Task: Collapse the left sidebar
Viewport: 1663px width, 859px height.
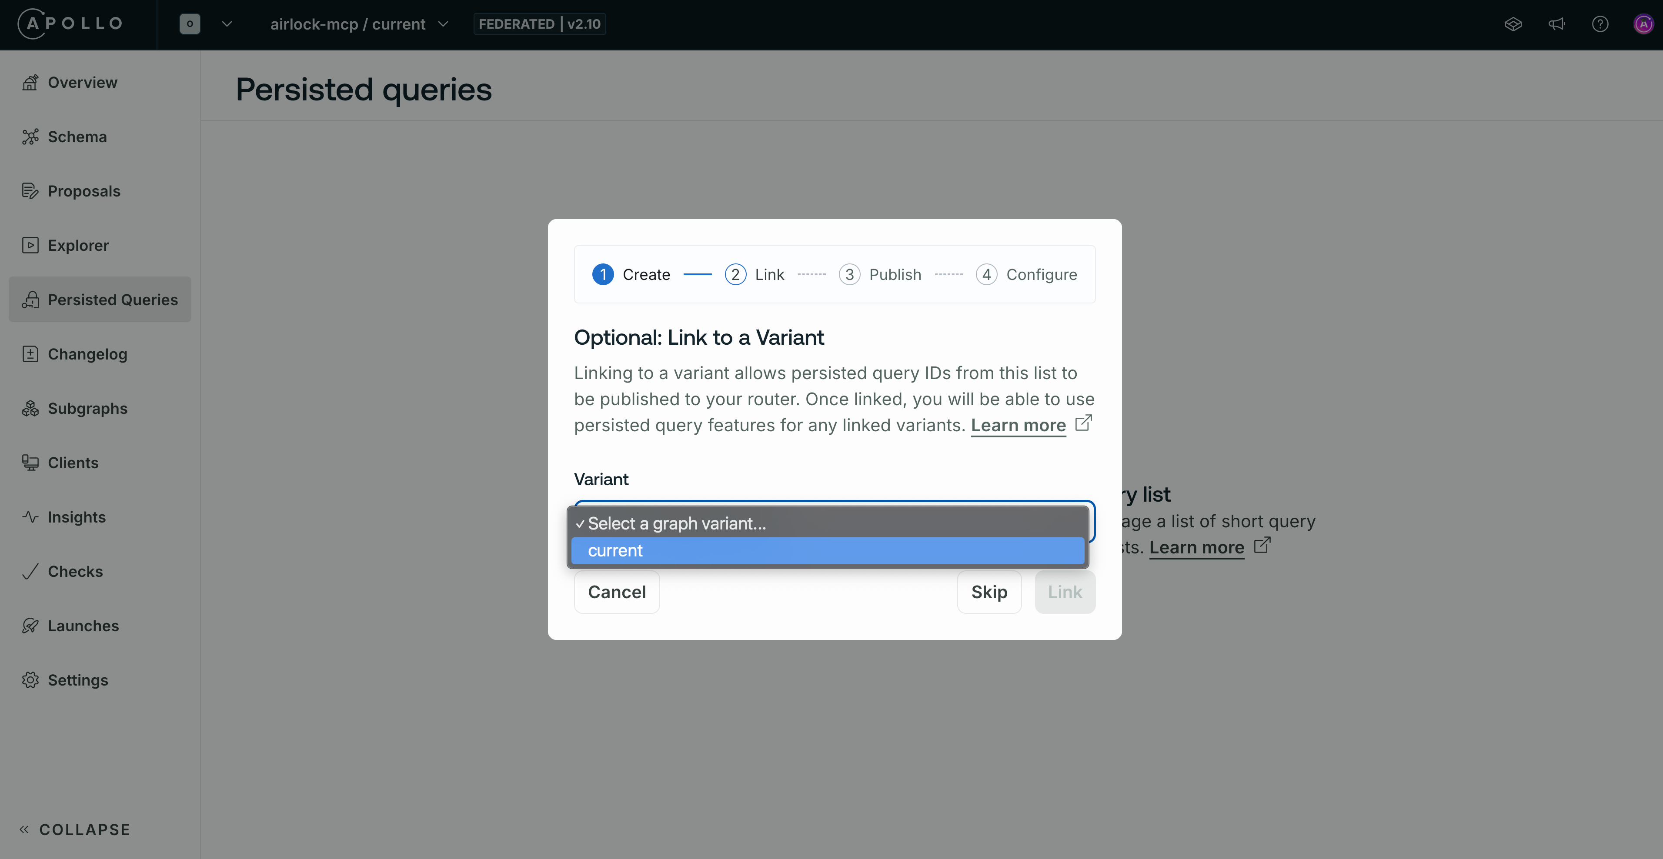Action: [73, 829]
